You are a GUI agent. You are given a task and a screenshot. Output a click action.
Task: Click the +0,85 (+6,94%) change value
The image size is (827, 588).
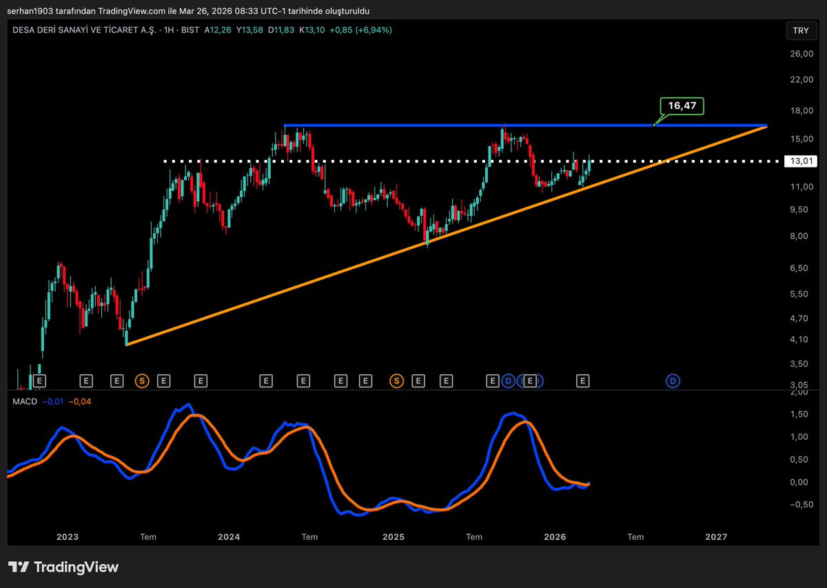click(x=361, y=30)
